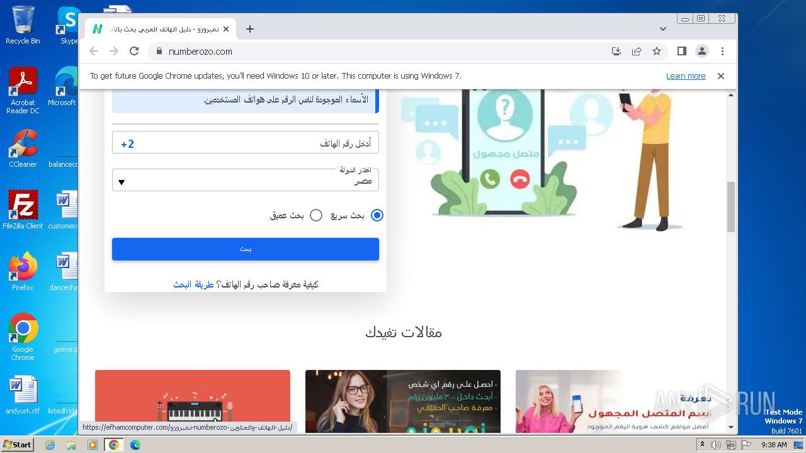Viewport: 806px width, 453px height.
Task: Click the share page icon
Action: 637,51
